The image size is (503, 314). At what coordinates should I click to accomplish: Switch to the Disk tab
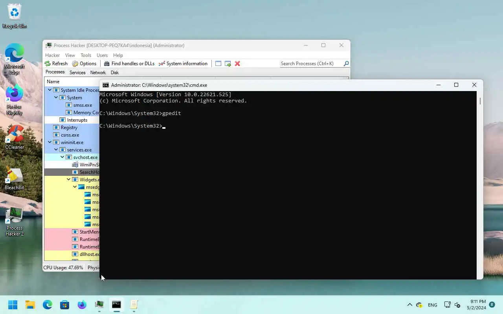[115, 73]
